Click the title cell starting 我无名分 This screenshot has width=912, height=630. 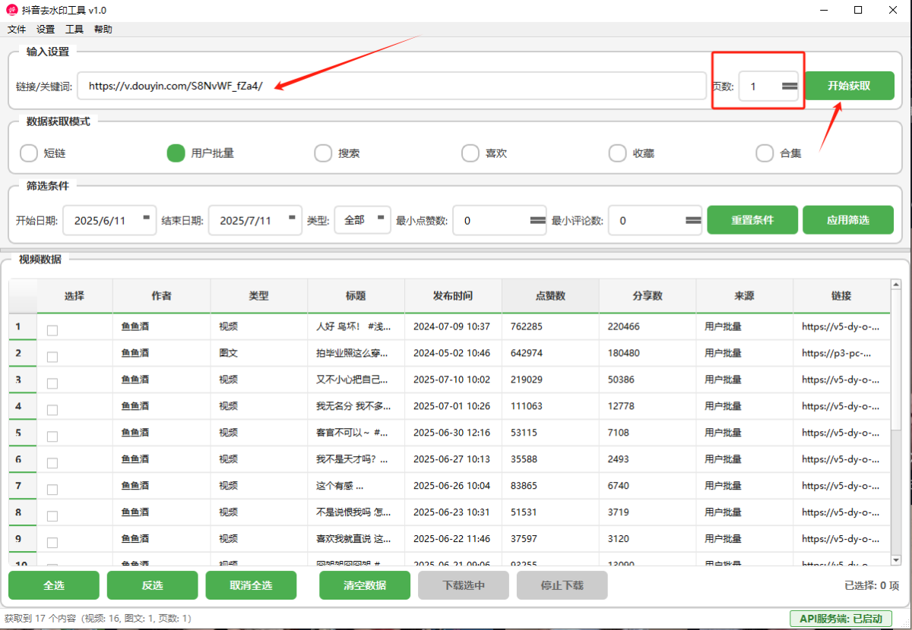(x=356, y=406)
